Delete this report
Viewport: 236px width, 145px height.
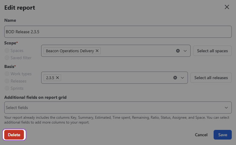tap(14, 135)
